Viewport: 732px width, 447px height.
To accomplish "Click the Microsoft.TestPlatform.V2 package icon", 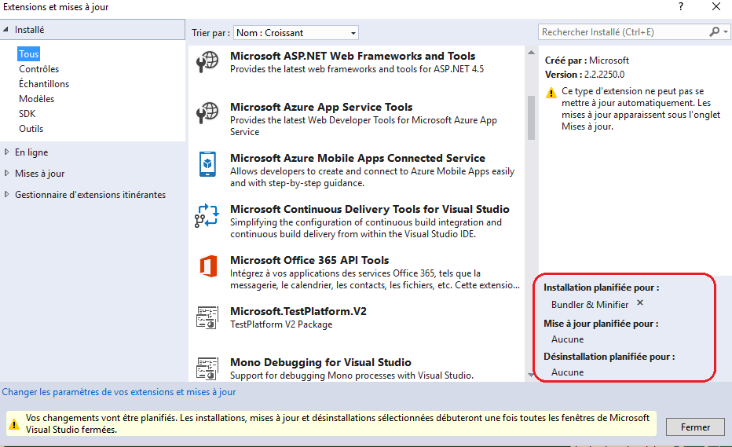I will [x=207, y=317].
